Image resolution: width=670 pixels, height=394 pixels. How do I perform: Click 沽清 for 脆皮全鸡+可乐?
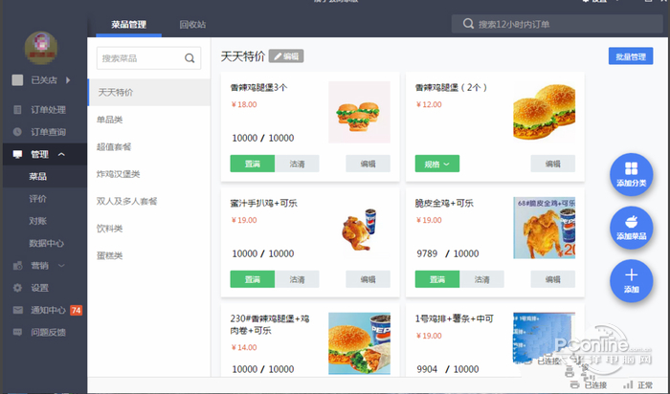click(x=482, y=279)
